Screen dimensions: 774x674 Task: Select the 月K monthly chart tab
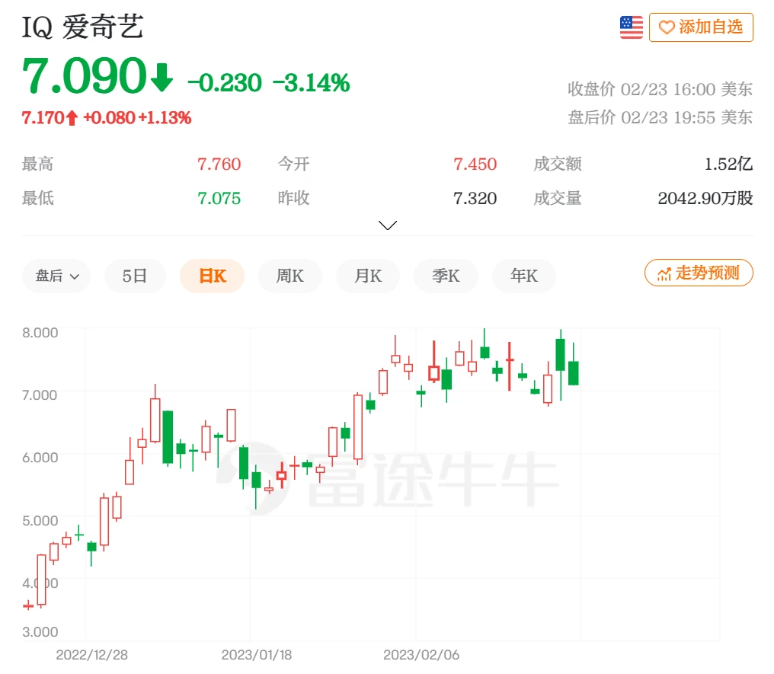pyautogui.click(x=368, y=276)
